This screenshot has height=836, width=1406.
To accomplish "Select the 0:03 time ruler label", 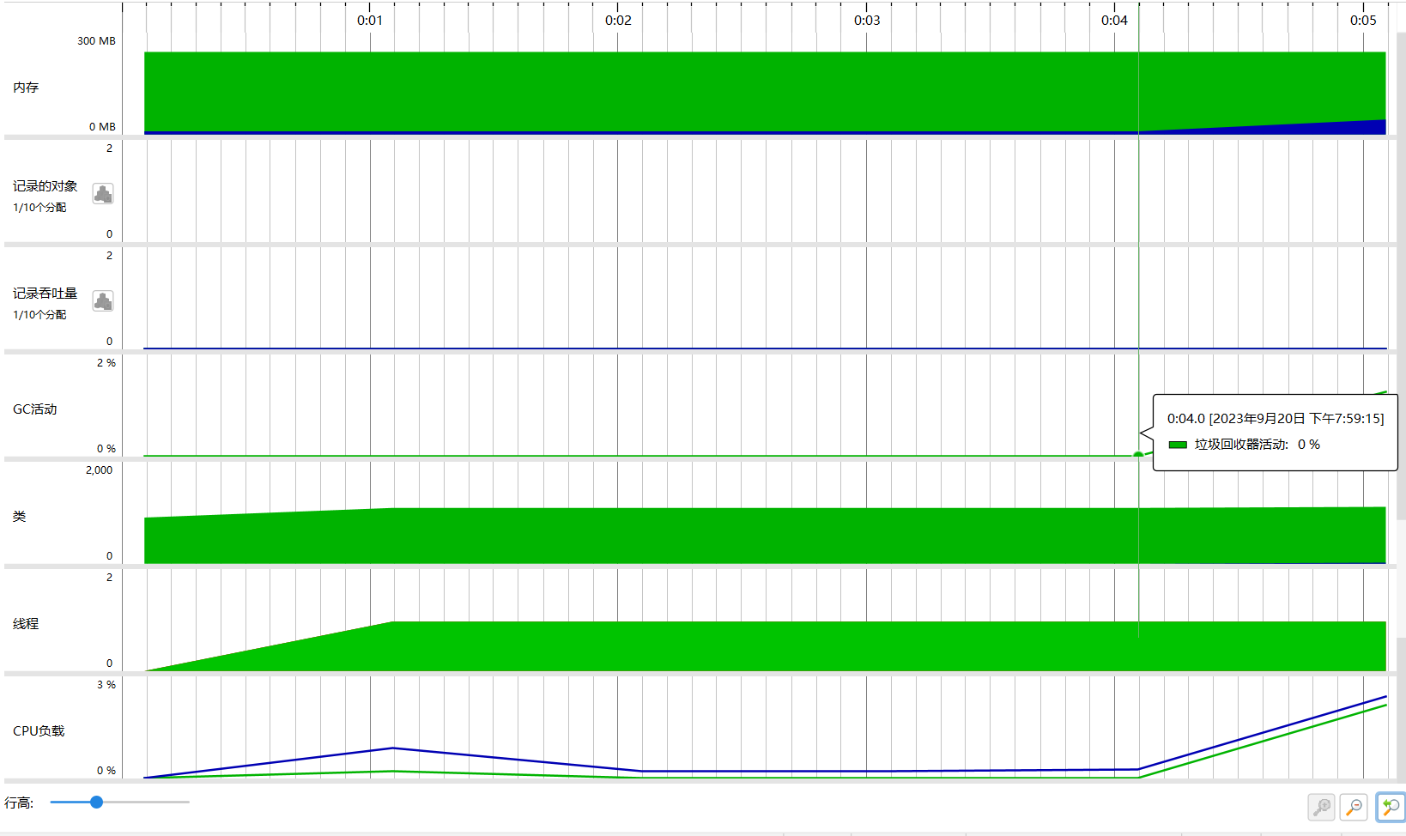I will [867, 21].
